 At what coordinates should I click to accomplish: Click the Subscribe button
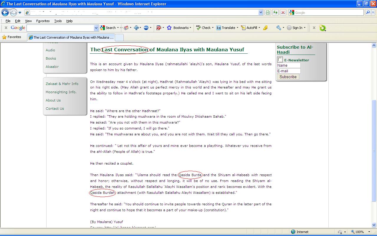point(288,77)
